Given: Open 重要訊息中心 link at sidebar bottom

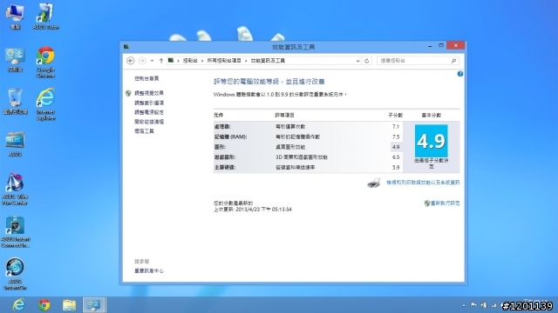Looking at the screenshot, I should click(x=149, y=270).
